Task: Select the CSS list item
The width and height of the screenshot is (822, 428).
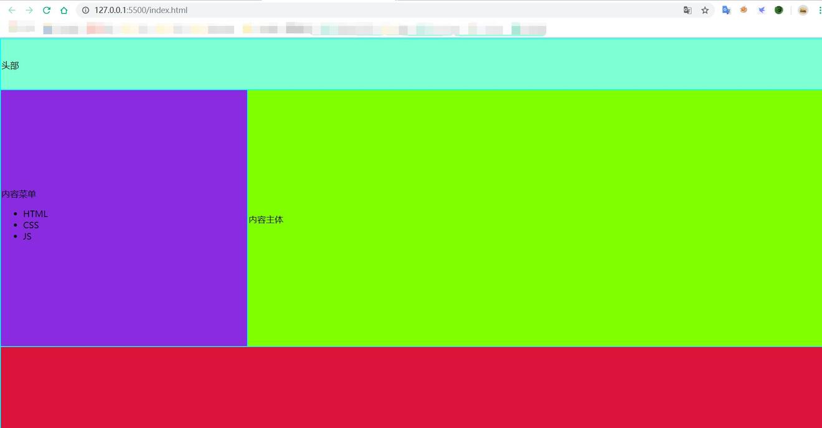Action: coord(31,225)
